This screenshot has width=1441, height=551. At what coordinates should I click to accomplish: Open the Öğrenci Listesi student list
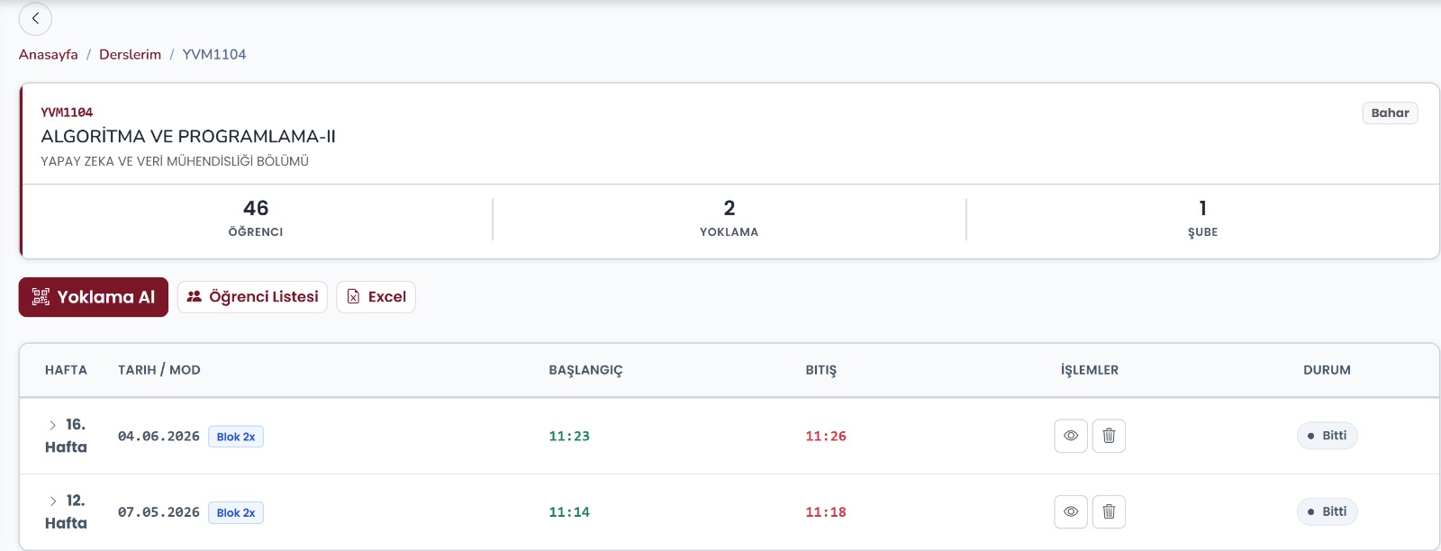252,297
